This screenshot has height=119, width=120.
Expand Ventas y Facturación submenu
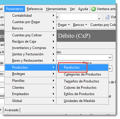31,54
